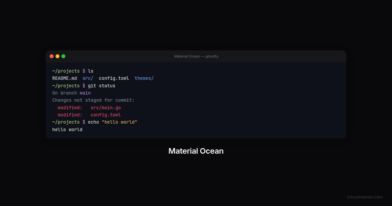Click the 'echo' command word

tap(93, 122)
